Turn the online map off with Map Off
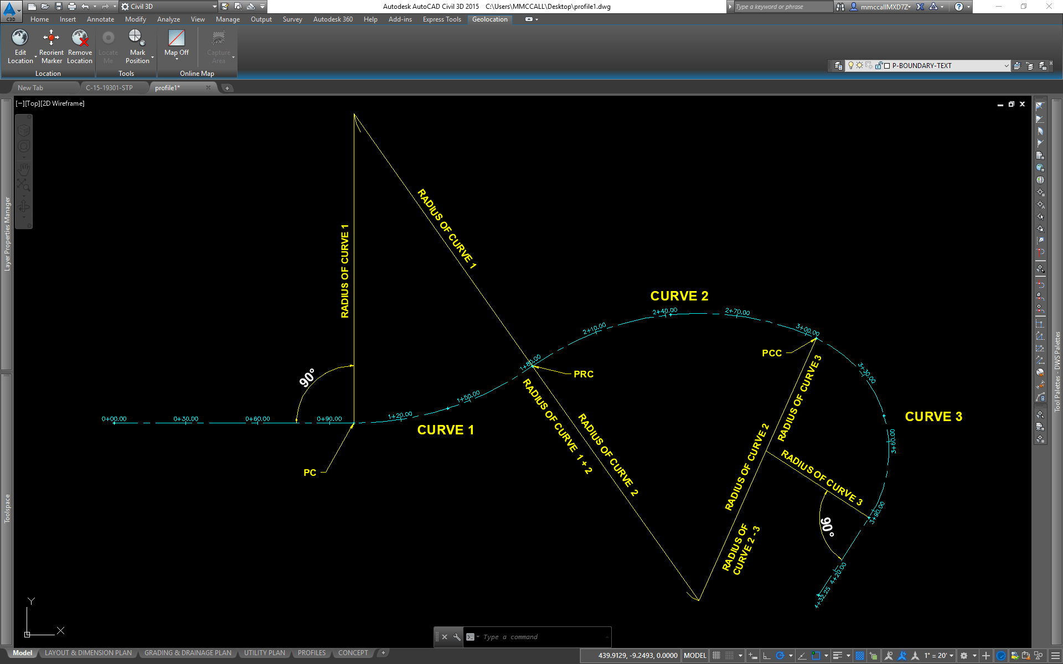Screen dimensions: 1063x664 pyautogui.click(x=176, y=38)
